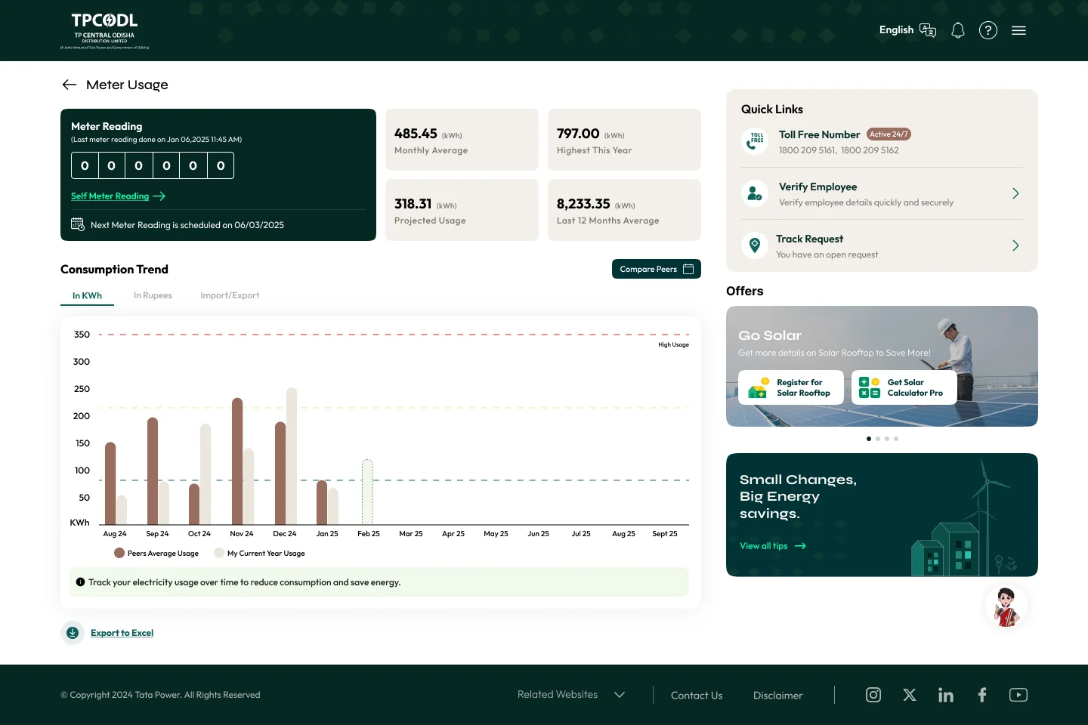Viewport: 1088px width, 725px height.
Task: Click the 8,233.35 Last 12 Months Average card
Action: [624, 210]
